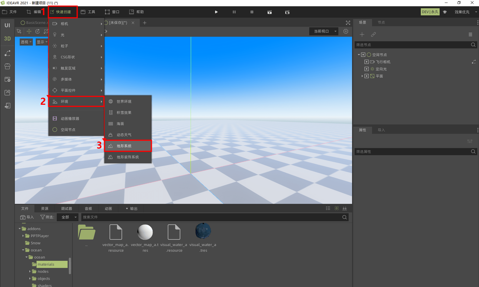Open the 工具 menu
Viewport: 479px width, 287px height.
[x=88, y=12]
